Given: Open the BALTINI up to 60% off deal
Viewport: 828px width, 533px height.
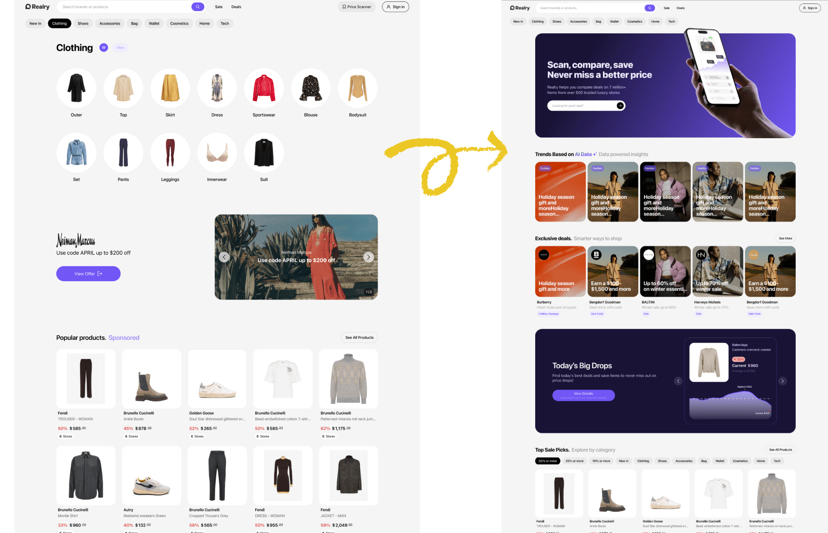Looking at the screenshot, I should coord(665,281).
